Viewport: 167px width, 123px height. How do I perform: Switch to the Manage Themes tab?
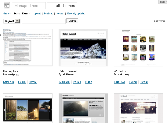[x=29, y=6]
